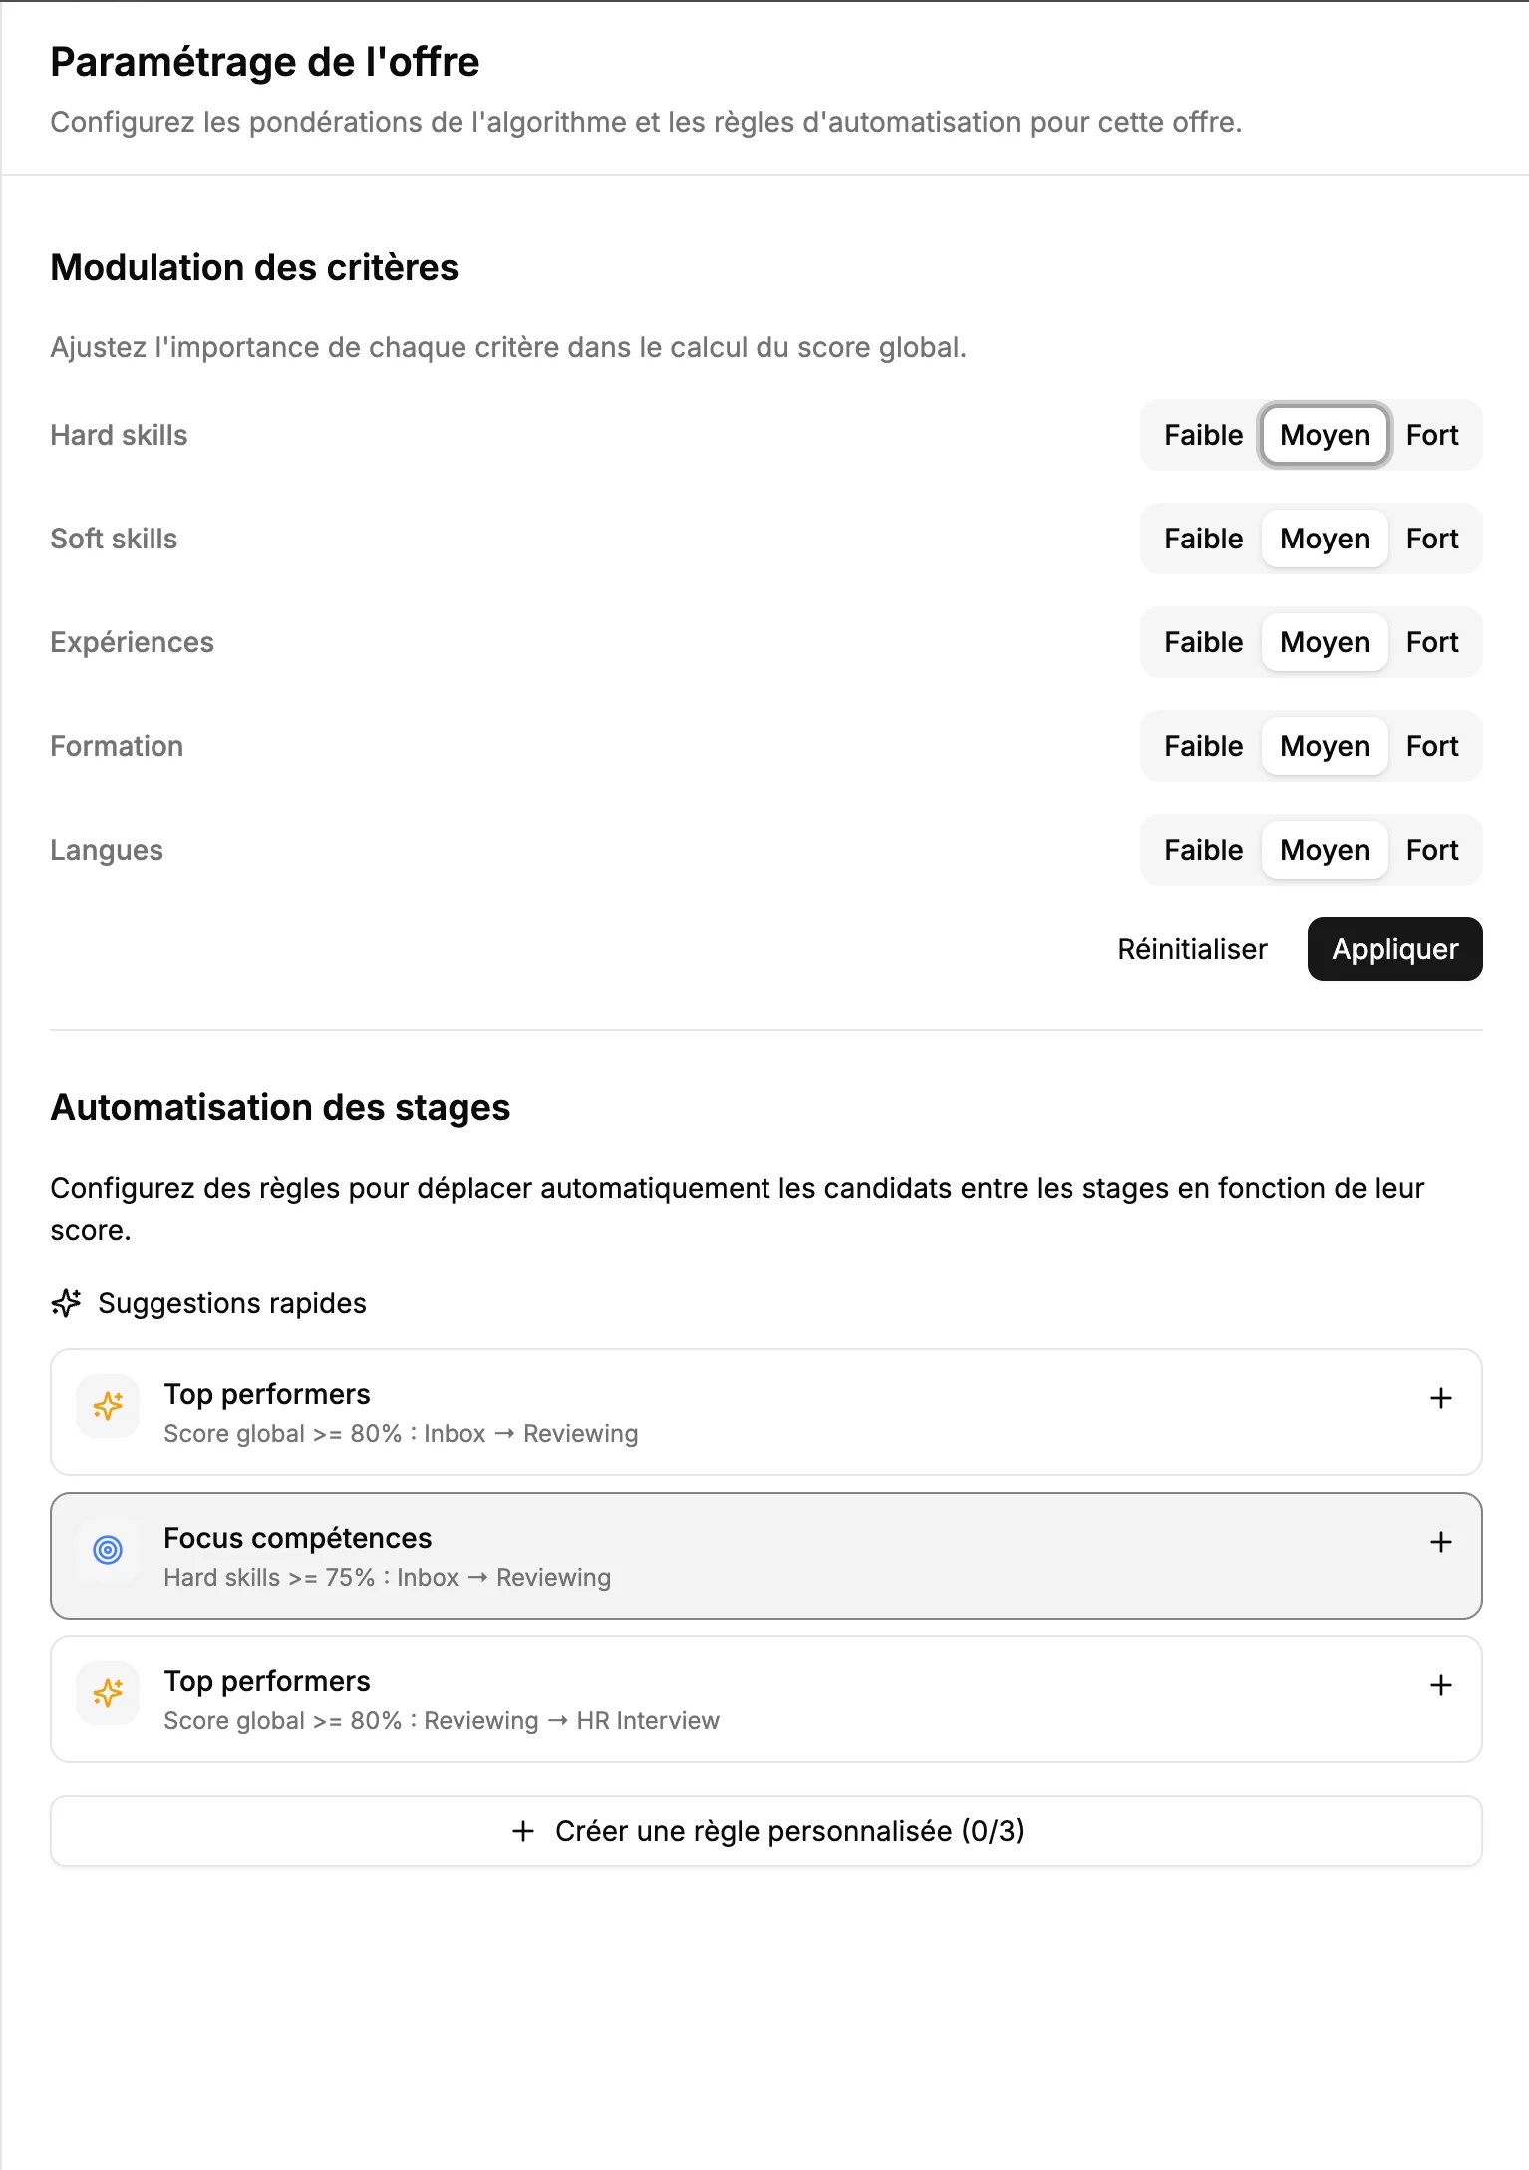Open Créer une règle personnalisée

click(766, 1830)
